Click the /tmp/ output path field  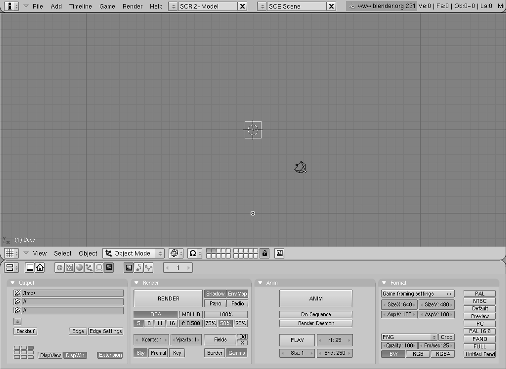point(73,293)
